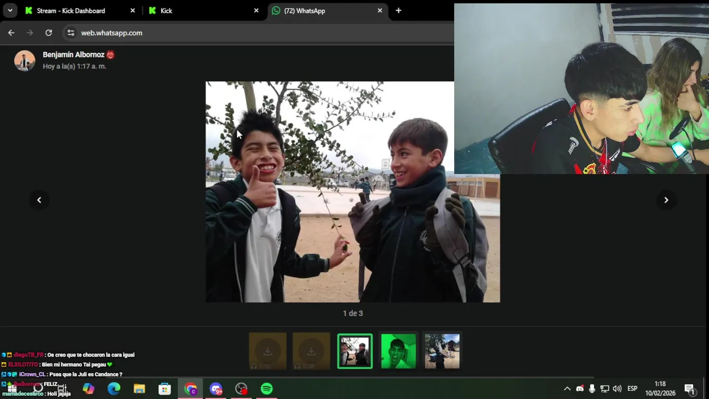Close the WhatsApp tab
709x399 pixels.
(x=379, y=11)
